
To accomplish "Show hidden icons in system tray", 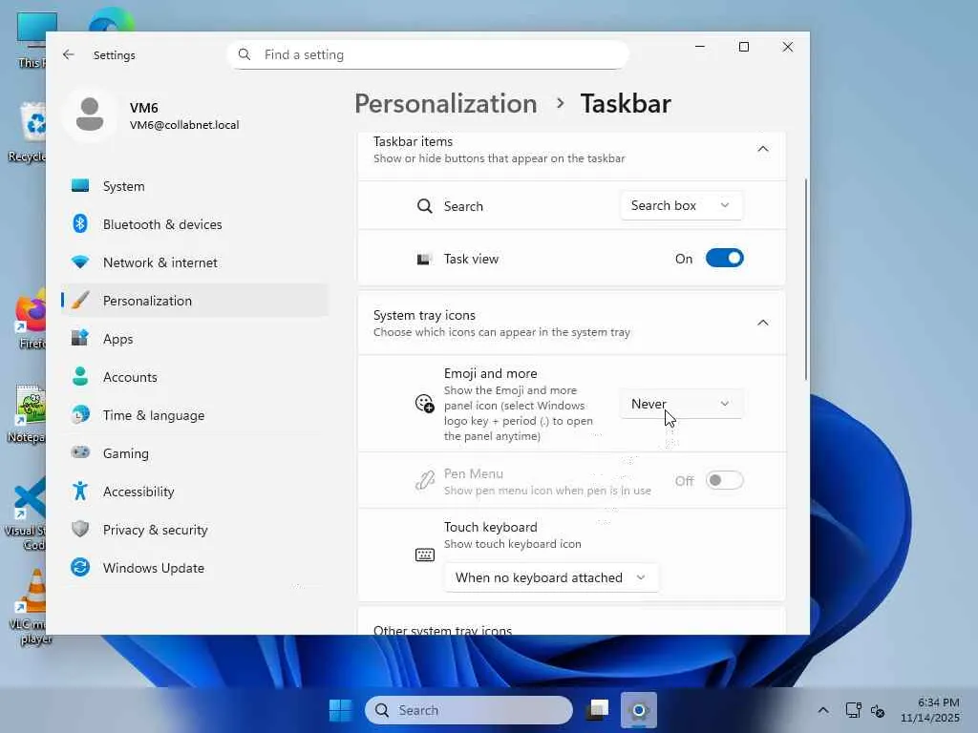I will click(823, 710).
